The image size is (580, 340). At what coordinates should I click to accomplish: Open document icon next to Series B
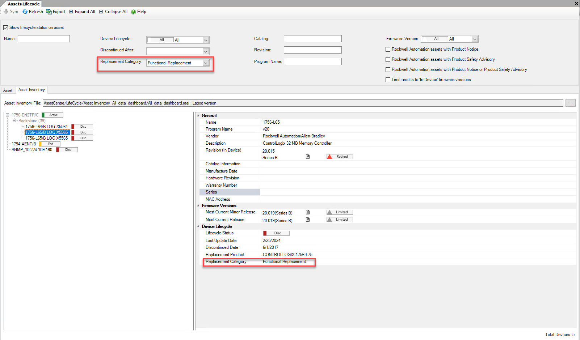pos(308,157)
